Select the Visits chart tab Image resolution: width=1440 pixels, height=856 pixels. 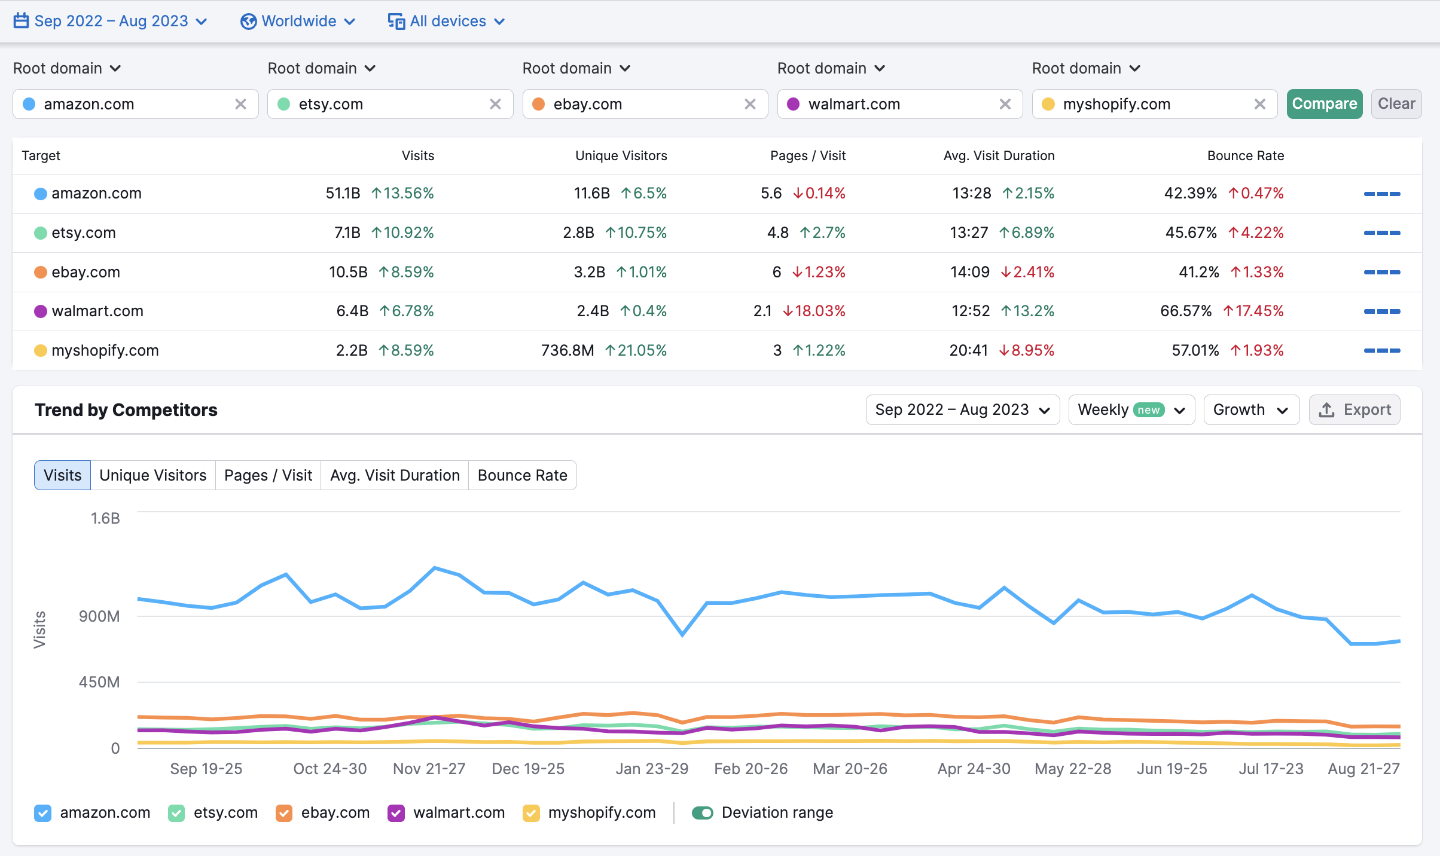point(62,475)
